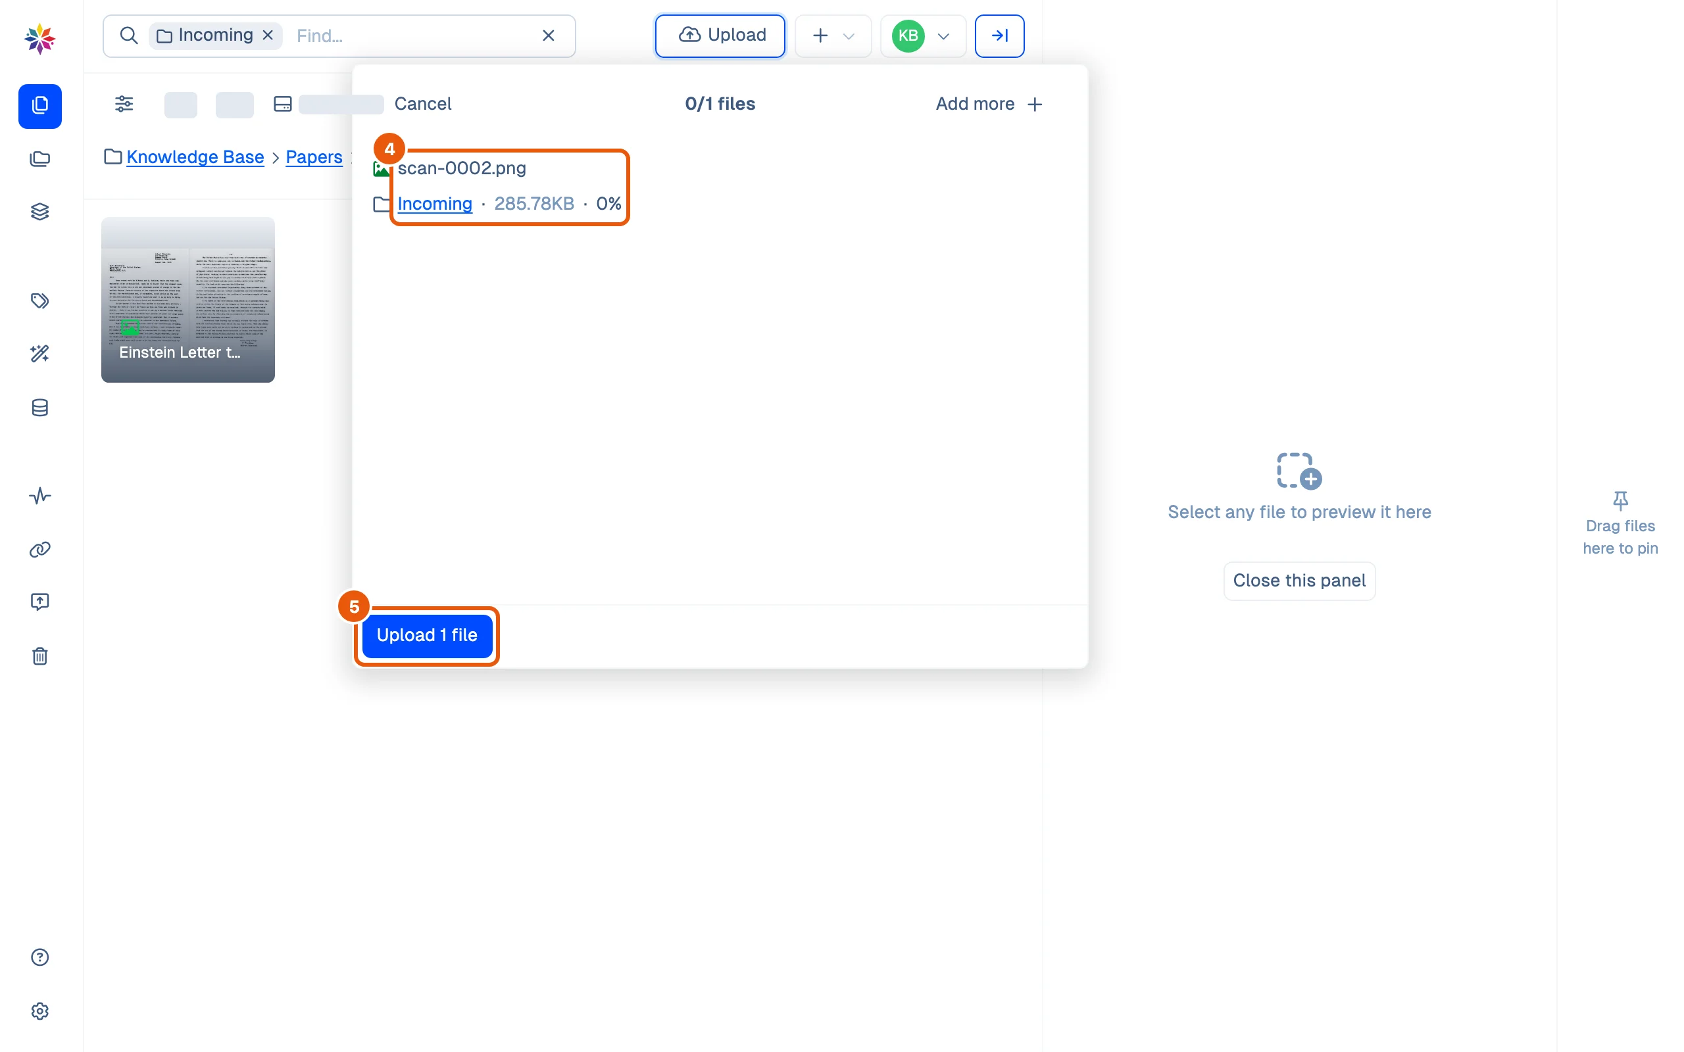Toggle the panel layout icon
Image resolution: width=1684 pixels, height=1052 pixels.
282,104
